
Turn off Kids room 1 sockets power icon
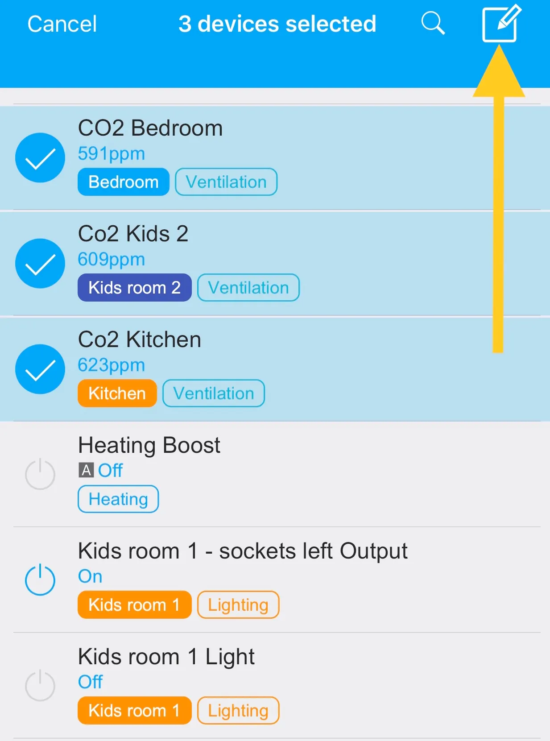tap(40, 580)
